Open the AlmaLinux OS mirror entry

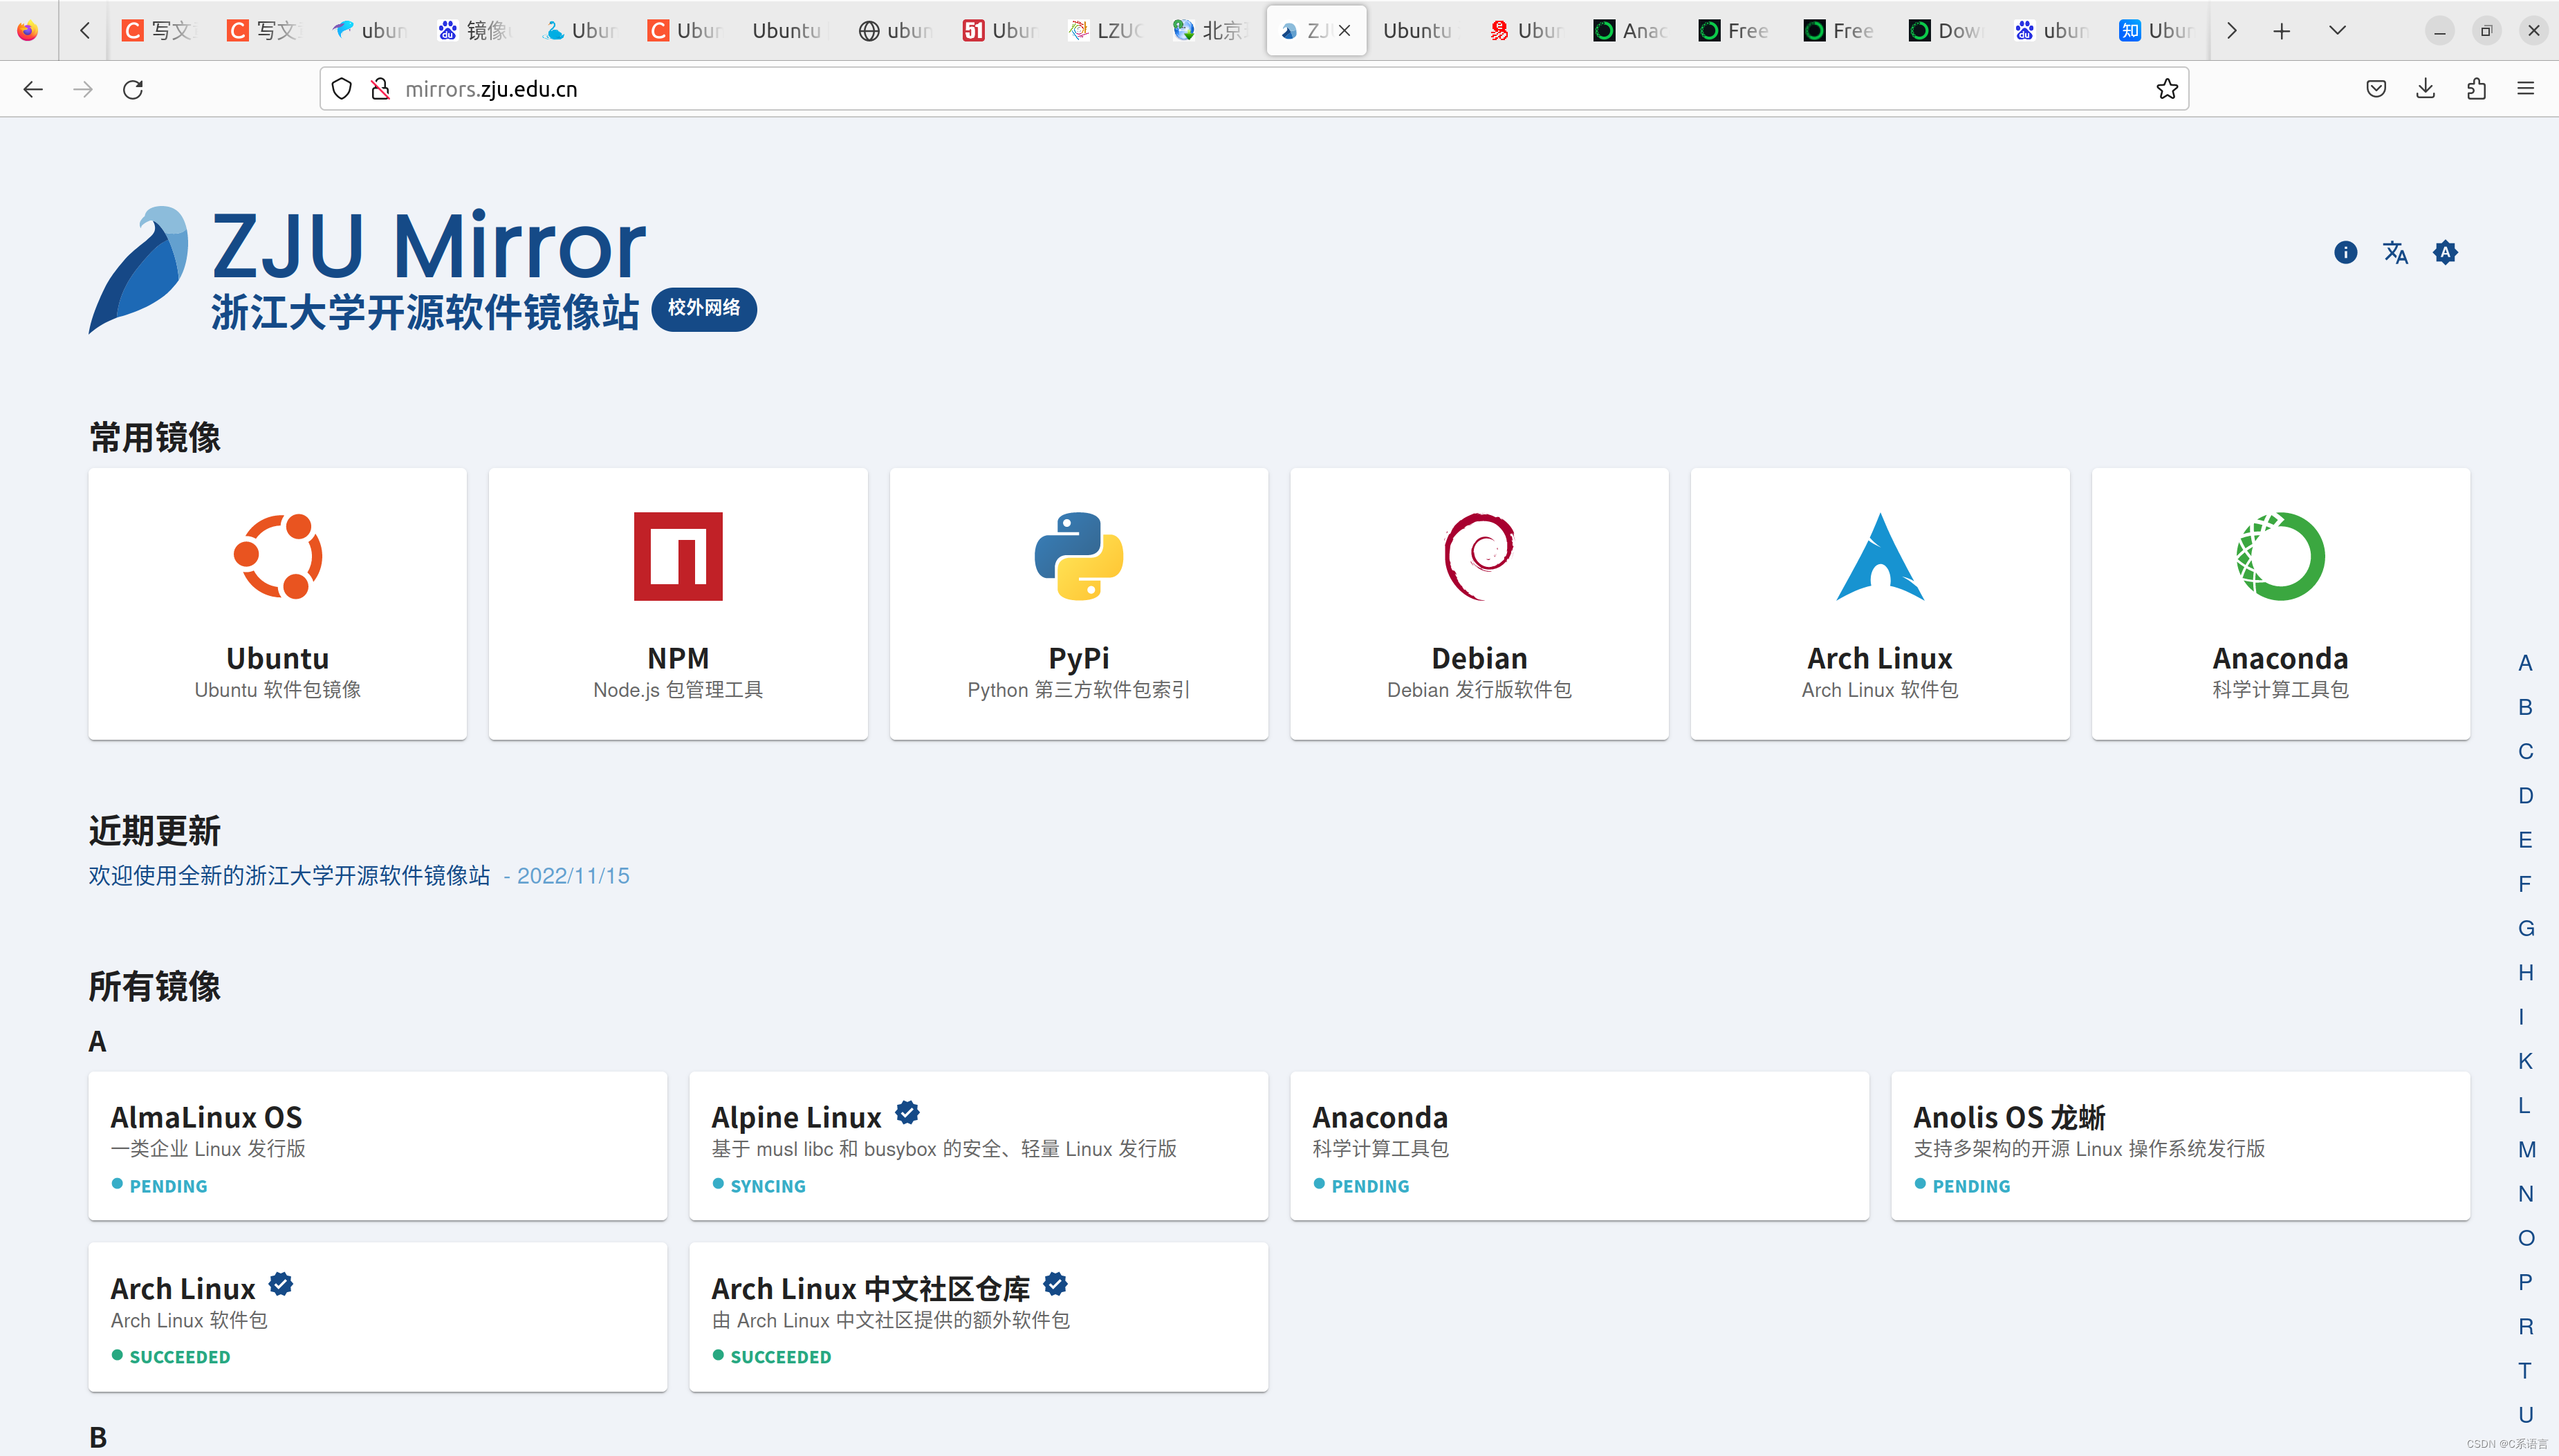pyautogui.click(x=377, y=1146)
